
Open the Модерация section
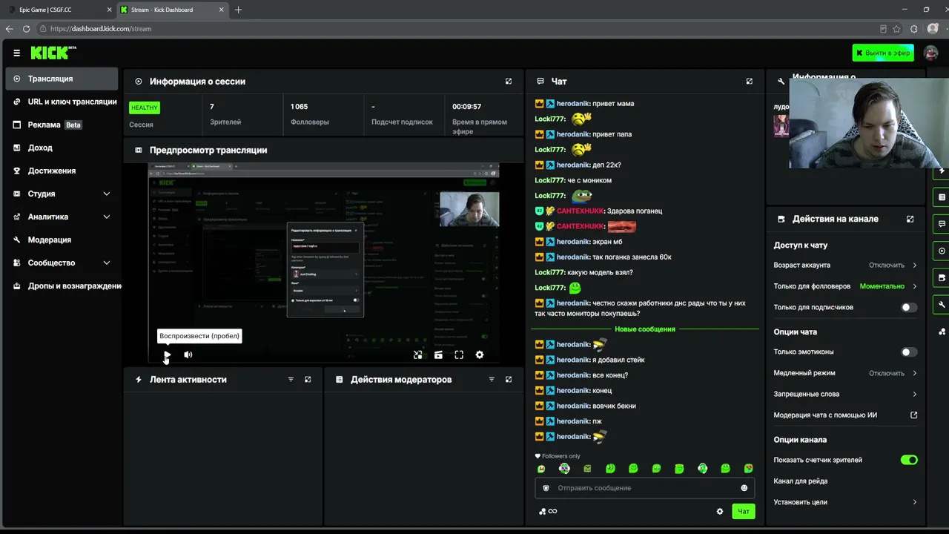pyautogui.click(x=62, y=240)
